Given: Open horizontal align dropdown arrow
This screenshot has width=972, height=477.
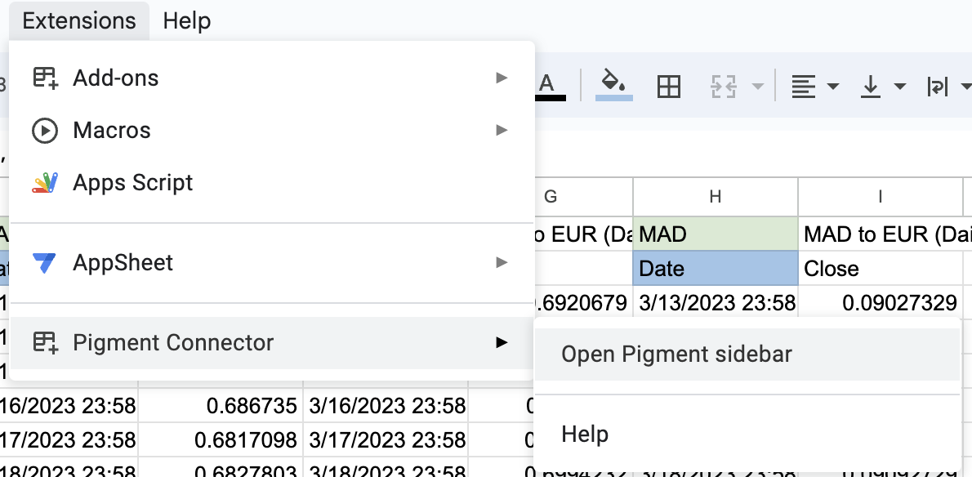Looking at the screenshot, I should [x=833, y=86].
